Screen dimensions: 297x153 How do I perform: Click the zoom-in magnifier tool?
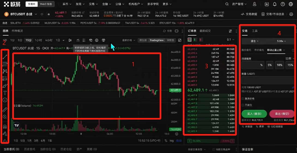(x=5, y=117)
